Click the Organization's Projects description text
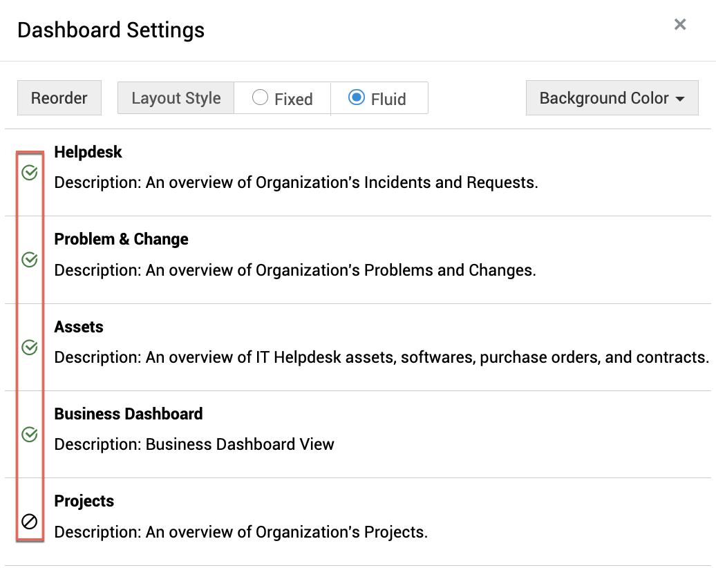 (241, 532)
